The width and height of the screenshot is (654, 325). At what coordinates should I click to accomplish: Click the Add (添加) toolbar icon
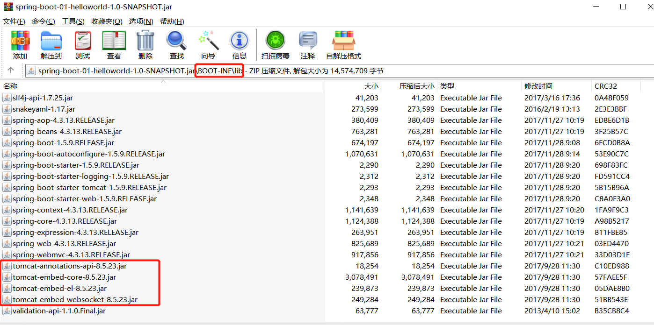click(20, 41)
